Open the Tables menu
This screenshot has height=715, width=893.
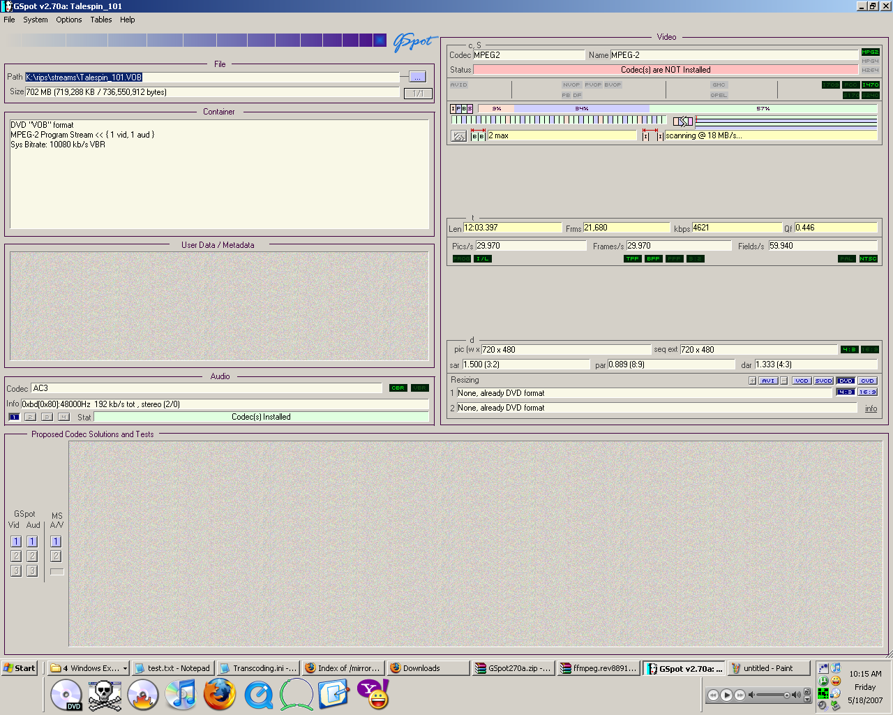[x=101, y=20]
